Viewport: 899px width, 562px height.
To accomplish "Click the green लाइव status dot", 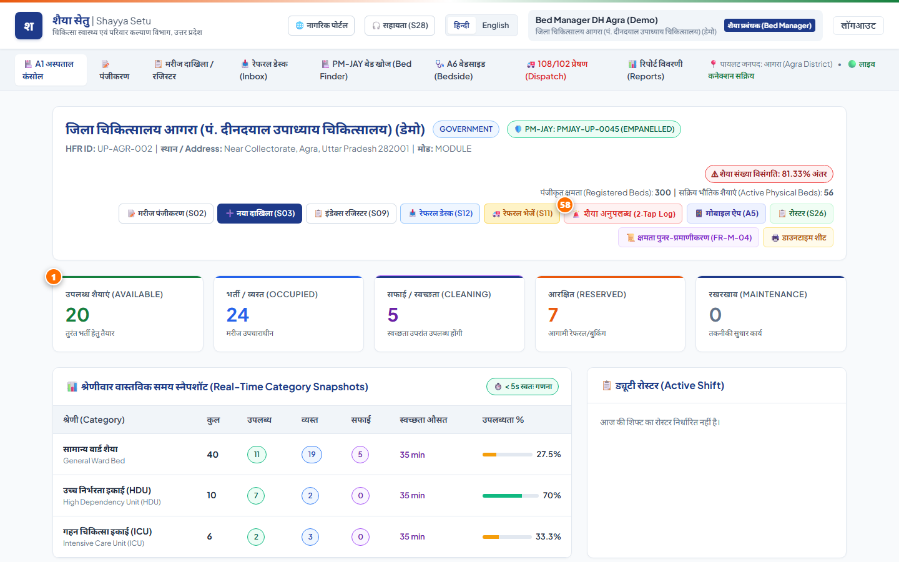I will [x=852, y=64].
